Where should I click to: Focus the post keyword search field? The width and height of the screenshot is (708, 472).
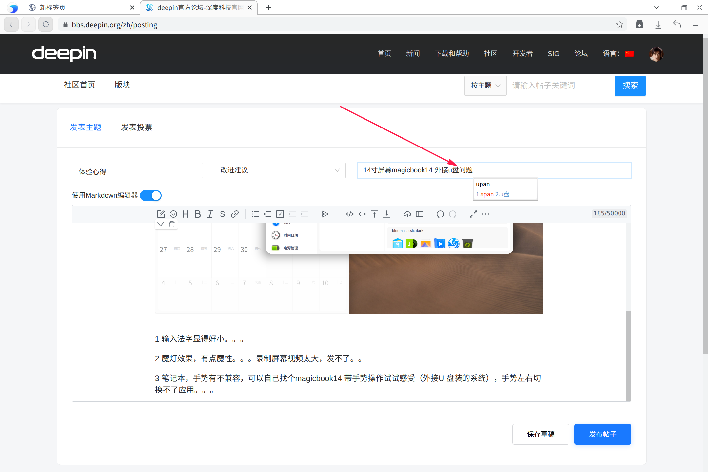coord(560,86)
